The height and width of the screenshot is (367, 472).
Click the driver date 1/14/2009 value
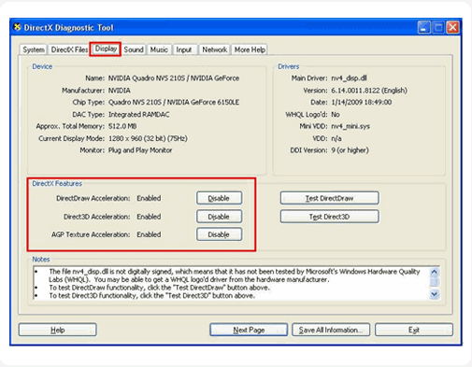(x=362, y=103)
